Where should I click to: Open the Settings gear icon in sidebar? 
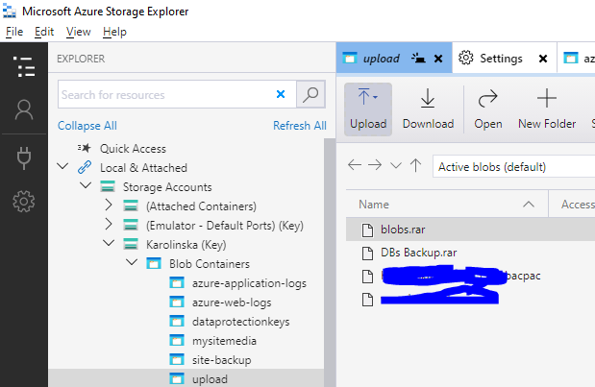click(x=24, y=202)
